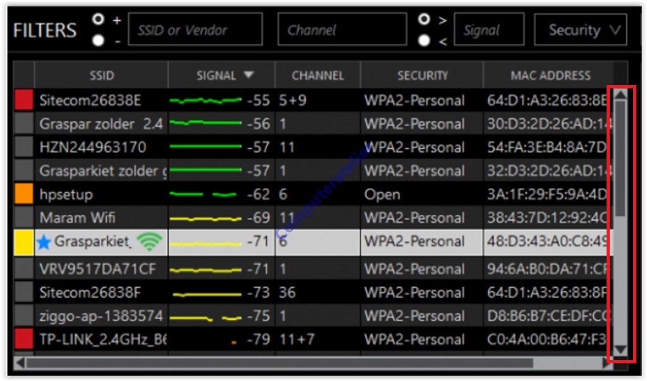Select the VRV9517DA71CF network row
This screenshot has width=647, height=381.
tap(313, 269)
